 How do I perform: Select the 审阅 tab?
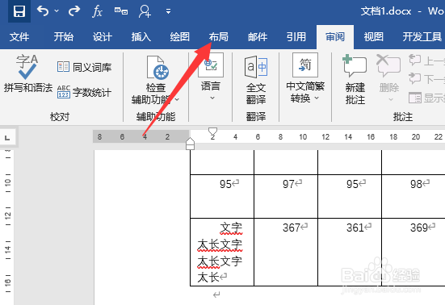pyautogui.click(x=335, y=37)
